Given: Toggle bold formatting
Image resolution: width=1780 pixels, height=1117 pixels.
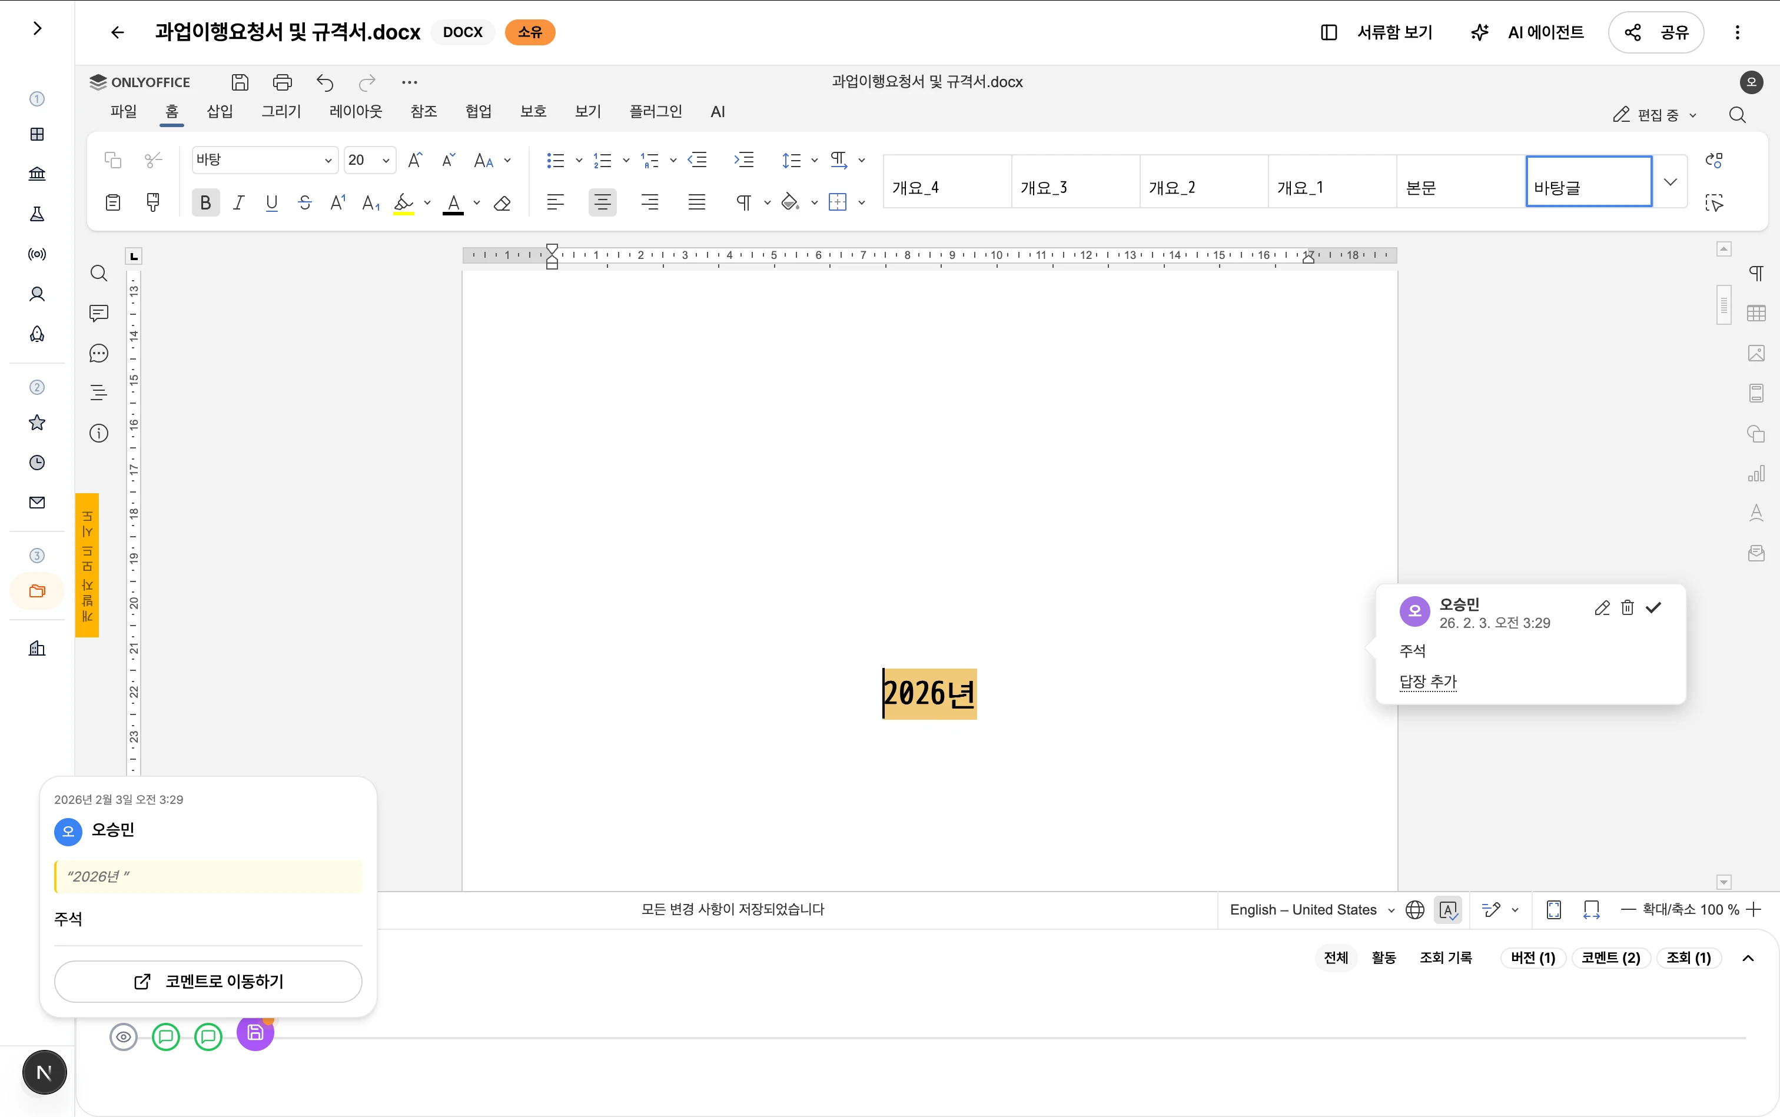Looking at the screenshot, I should [205, 202].
